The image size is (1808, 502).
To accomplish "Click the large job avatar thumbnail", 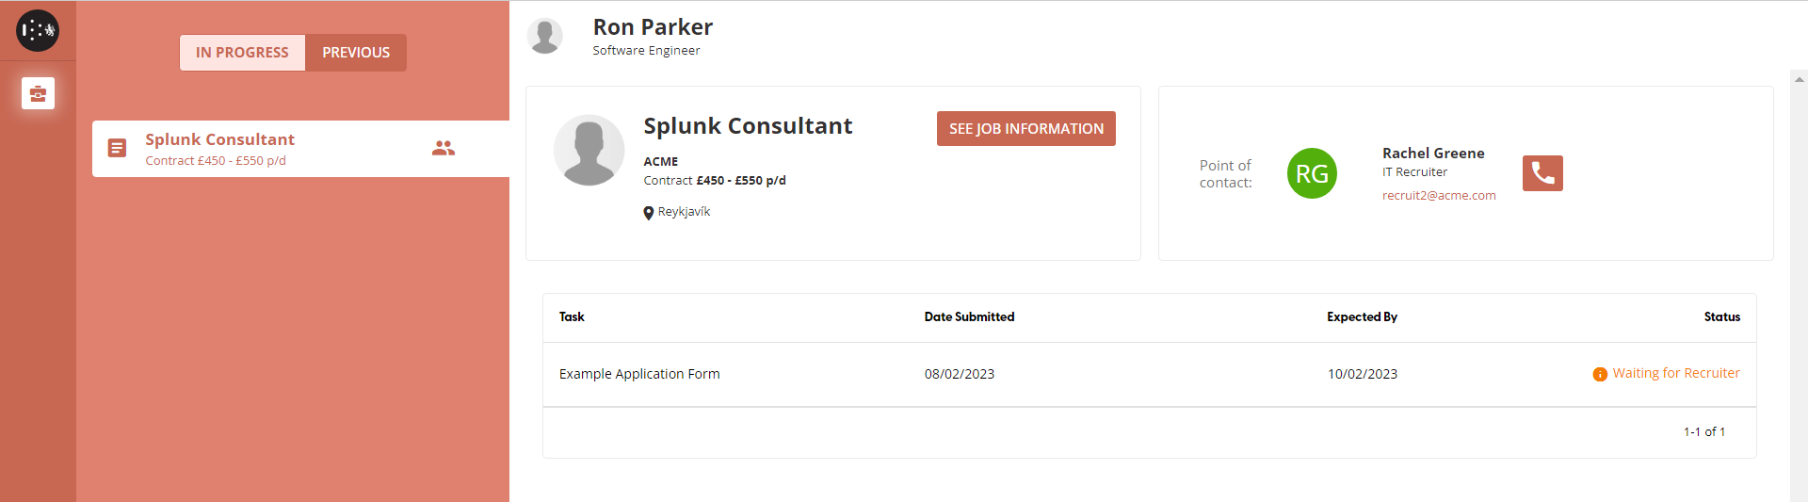I will pyautogui.click(x=589, y=151).
